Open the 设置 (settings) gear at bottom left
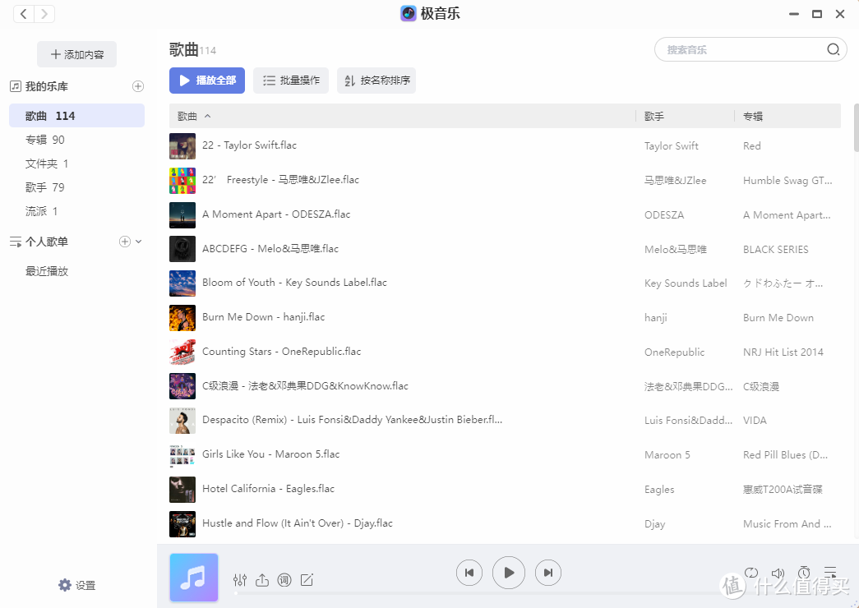 [76, 585]
